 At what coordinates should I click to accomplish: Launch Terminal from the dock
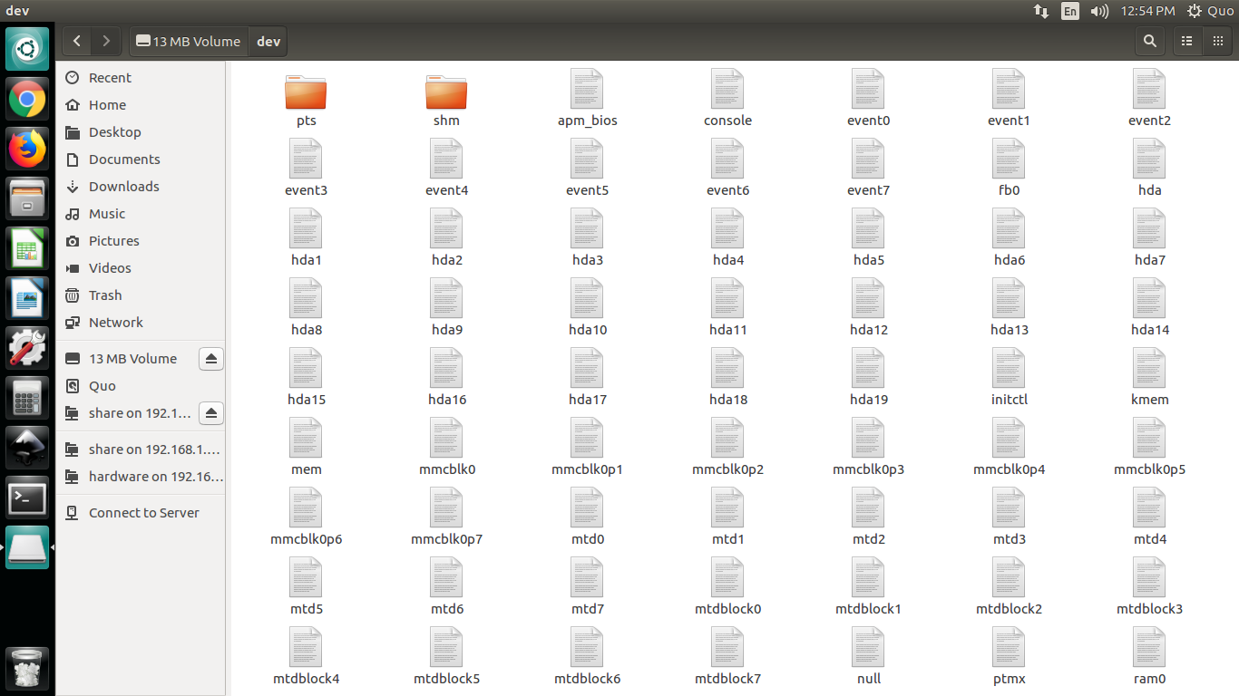point(27,498)
